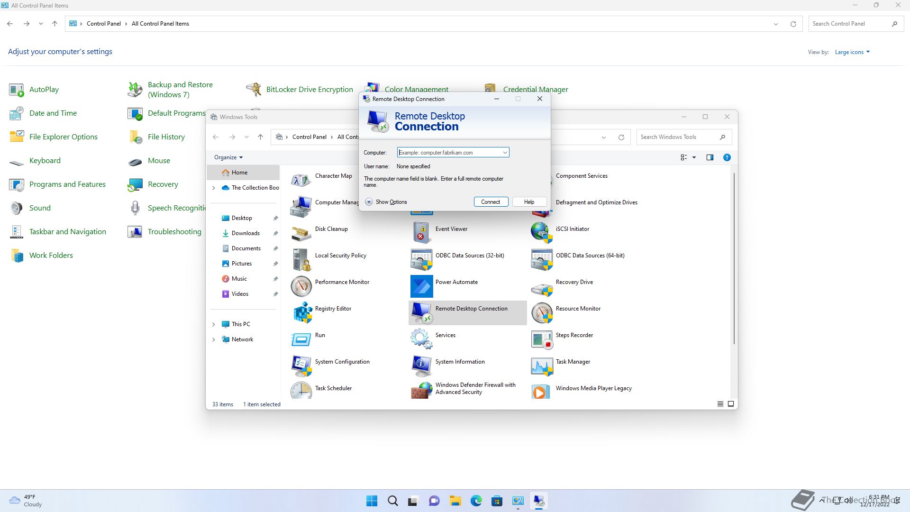Viewport: 910px width, 512px height.
Task: Open Task Scheduler icon
Action: coord(301,391)
